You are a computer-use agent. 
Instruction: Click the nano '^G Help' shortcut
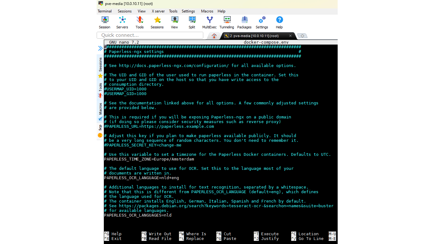pos(113,234)
